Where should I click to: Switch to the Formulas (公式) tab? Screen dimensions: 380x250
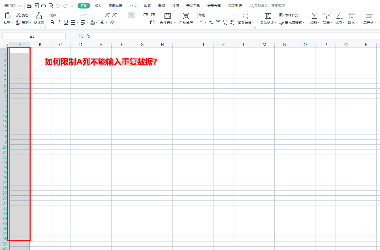[x=133, y=6]
